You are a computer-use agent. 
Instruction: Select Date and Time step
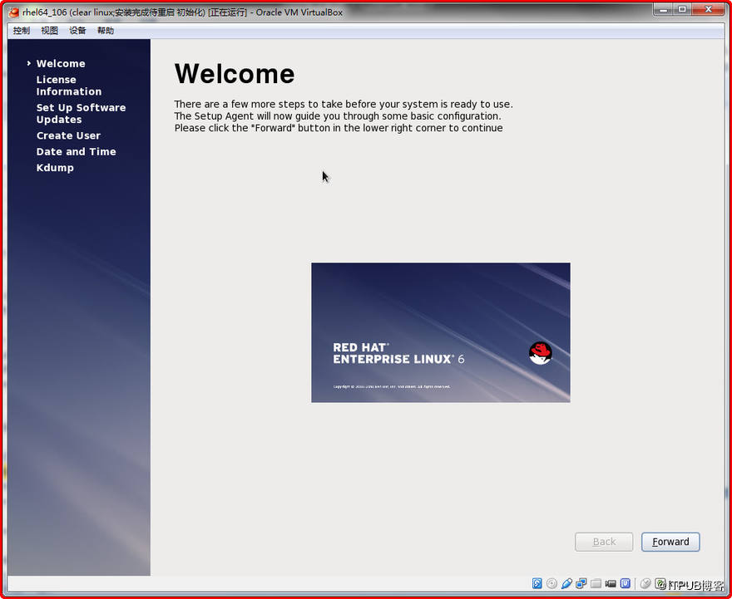pos(76,151)
